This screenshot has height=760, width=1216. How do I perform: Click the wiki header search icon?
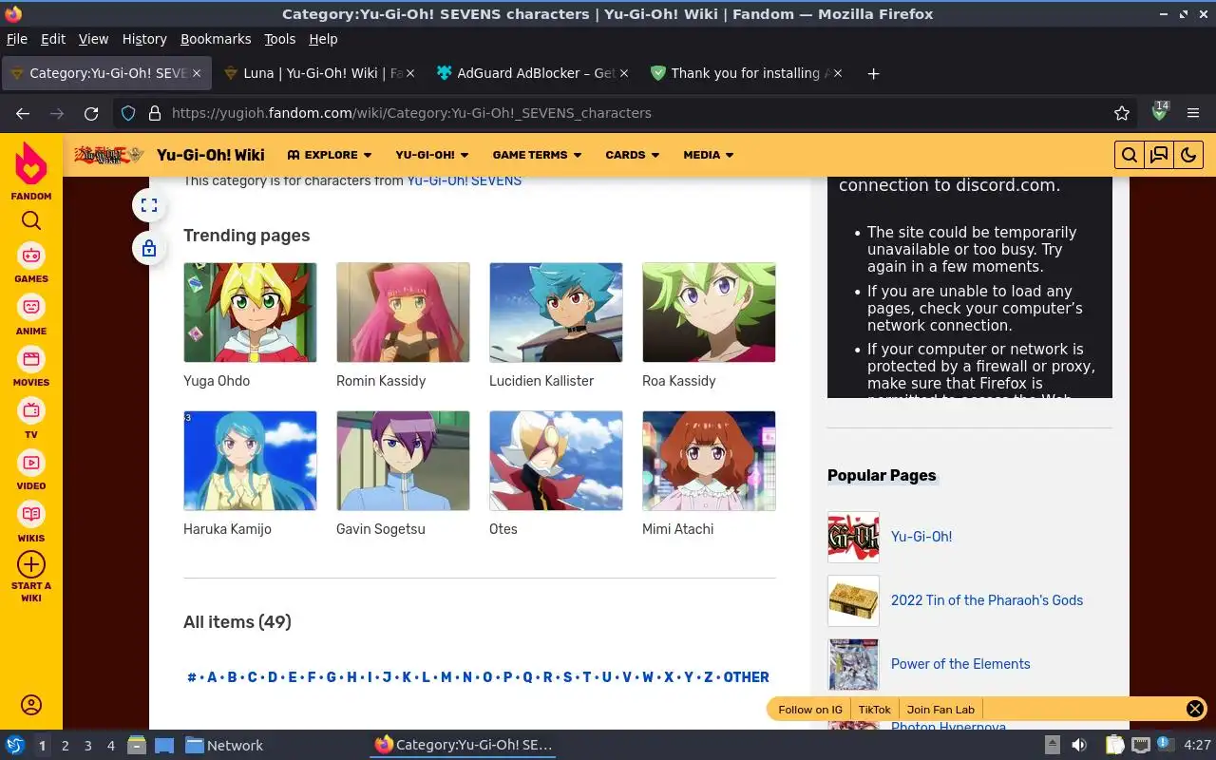tap(1129, 155)
